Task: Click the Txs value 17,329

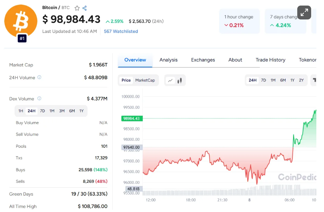Action: point(101,158)
